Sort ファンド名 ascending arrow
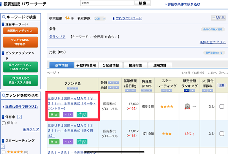228x154 pixels. click(x=70, y=88)
